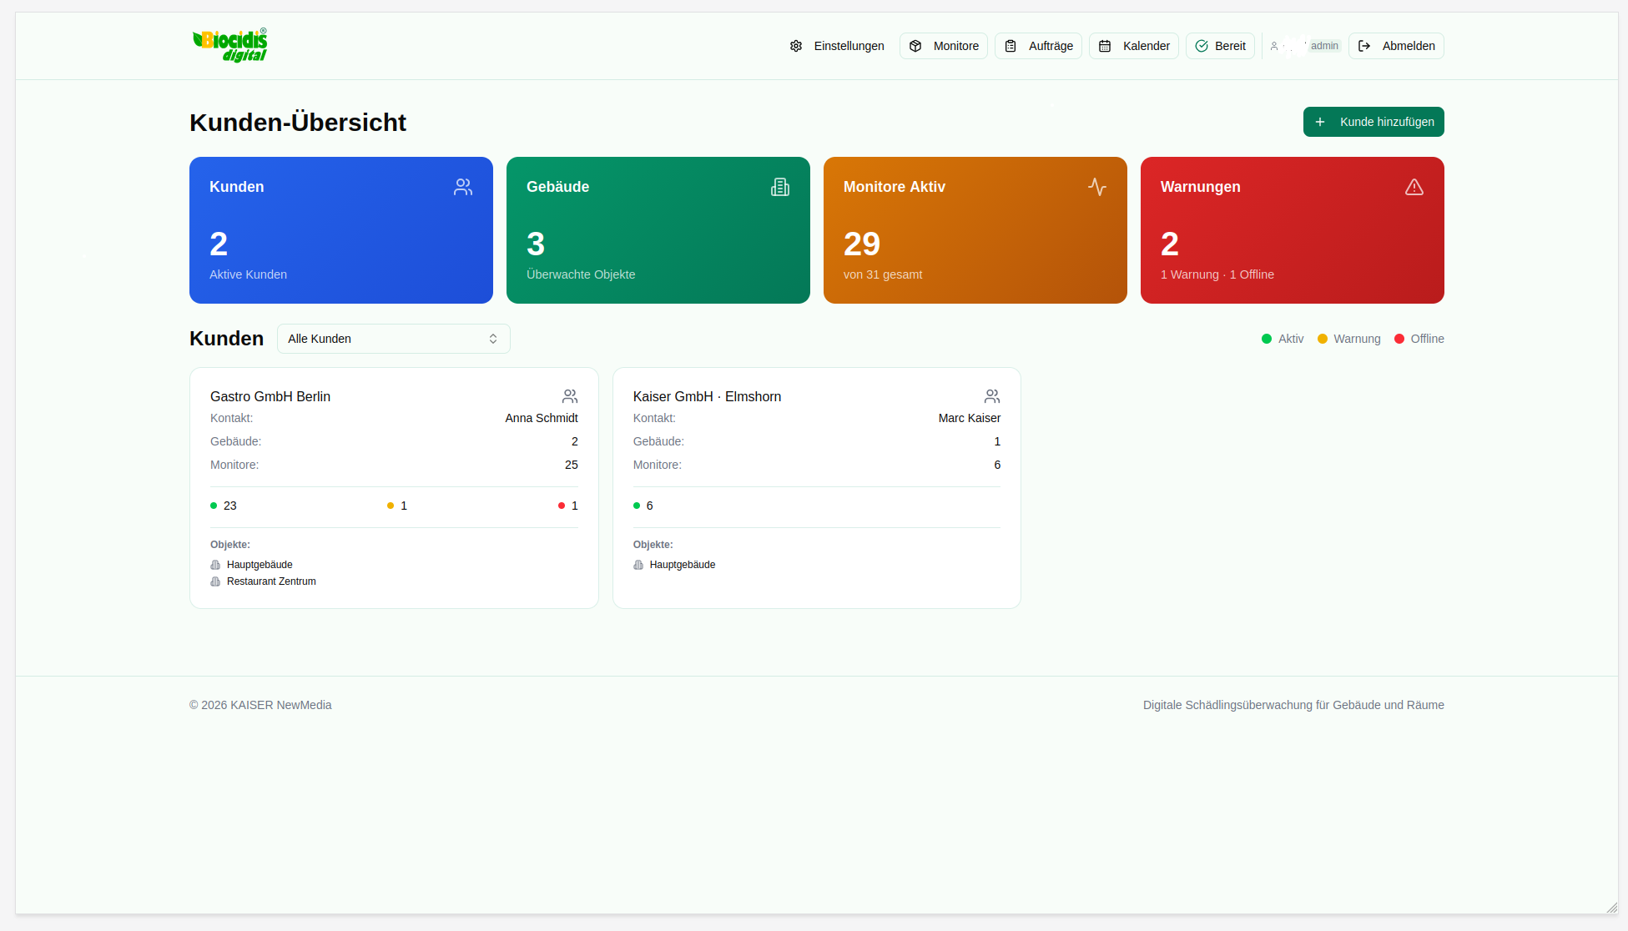Image resolution: width=1628 pixels, height=931 pixels.
Task: Click the building icon on Gebäude card
Action: click(x=780, y=187)
